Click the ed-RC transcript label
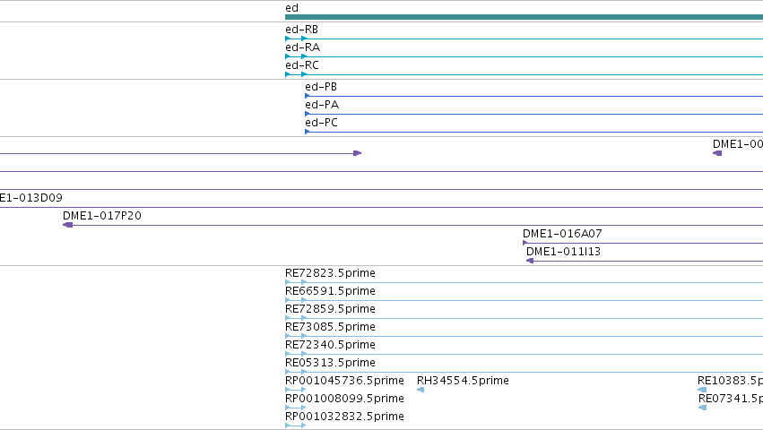Viewport: 763px width, 430px height. 302,65
